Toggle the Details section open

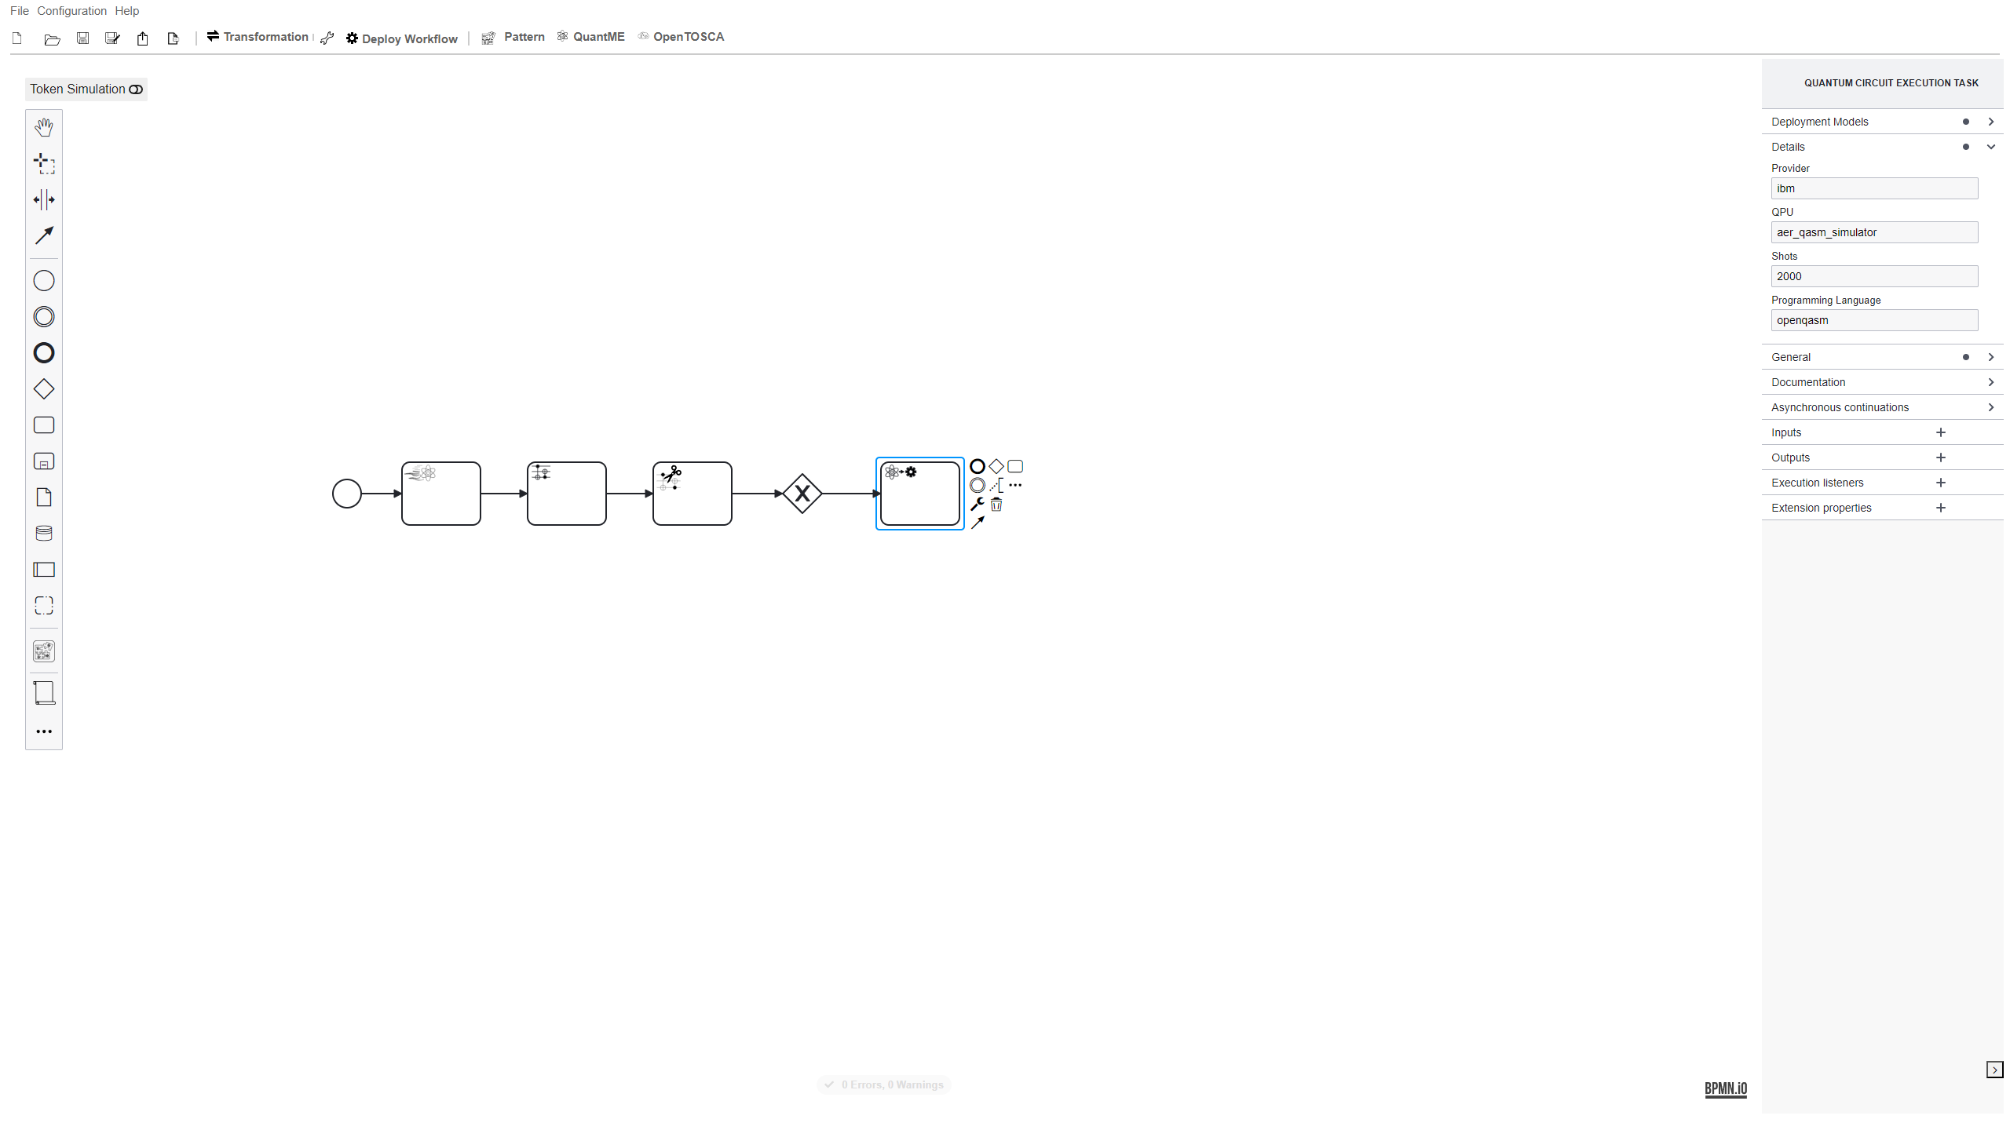click(1992, 146)
